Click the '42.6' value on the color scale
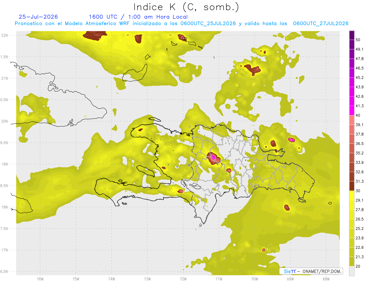Image resolution: width=366 pixels, height=283 pixels. 360,96
